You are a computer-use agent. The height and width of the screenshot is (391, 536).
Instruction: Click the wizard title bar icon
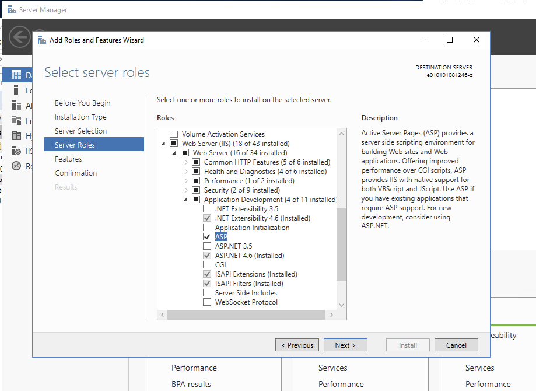point(42,40)
